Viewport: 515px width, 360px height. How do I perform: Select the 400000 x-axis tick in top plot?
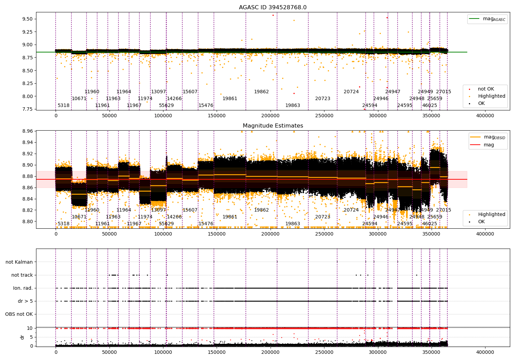(485, 116)
